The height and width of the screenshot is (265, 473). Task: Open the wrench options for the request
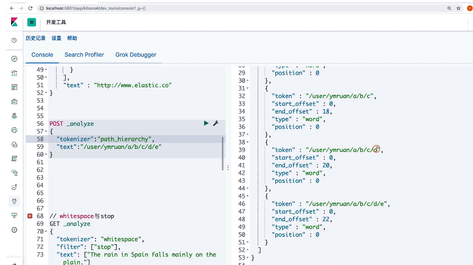[x=215, y=123]
